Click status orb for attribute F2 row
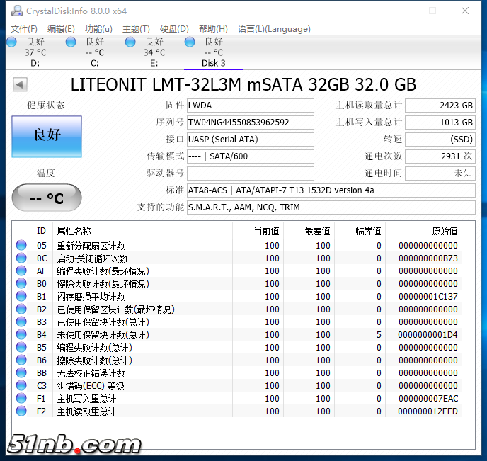Screen dimensions: 487x461 (21, 411)
